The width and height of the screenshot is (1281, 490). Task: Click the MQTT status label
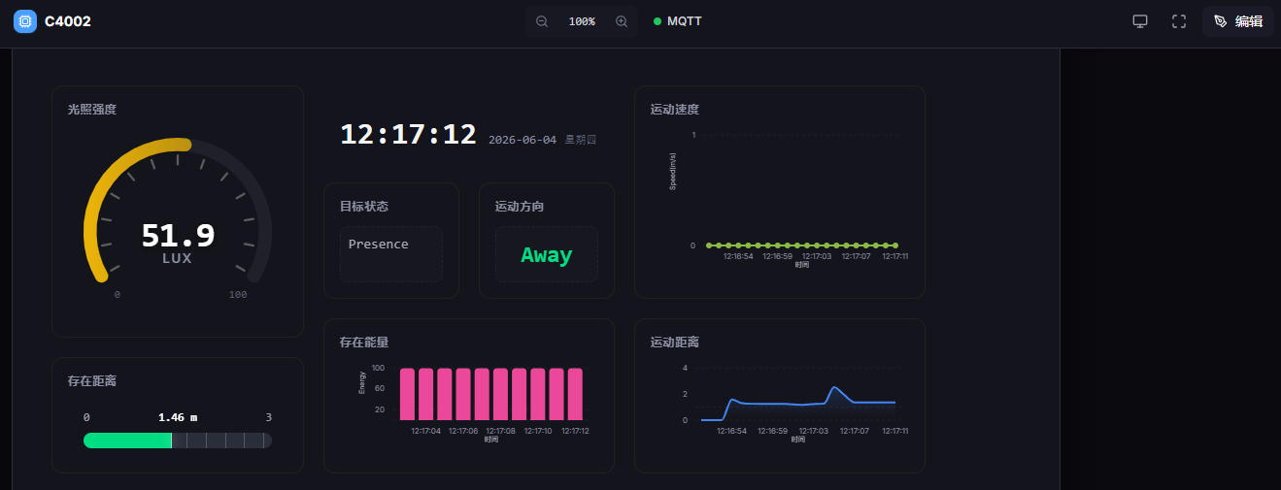click(x=685, y=21)
